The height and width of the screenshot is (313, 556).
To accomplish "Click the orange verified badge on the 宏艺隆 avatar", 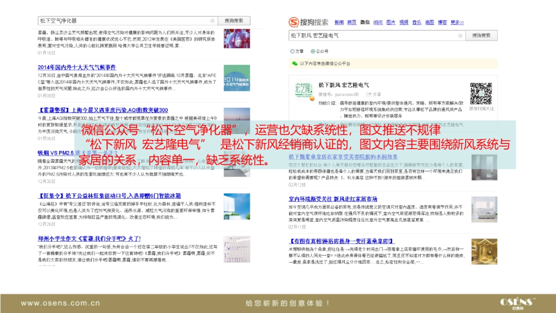I will click(311, 98).
